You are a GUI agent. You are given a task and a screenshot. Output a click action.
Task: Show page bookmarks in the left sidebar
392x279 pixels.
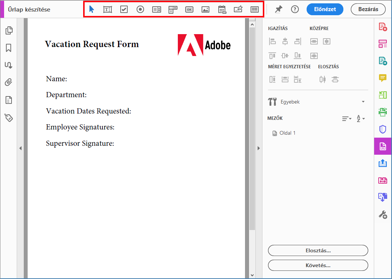click(9, 48)
